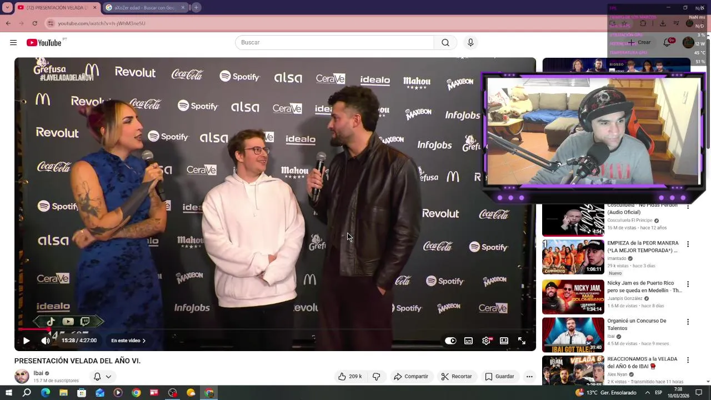Open YouTube notifications bell

click(x=668, y=43)
